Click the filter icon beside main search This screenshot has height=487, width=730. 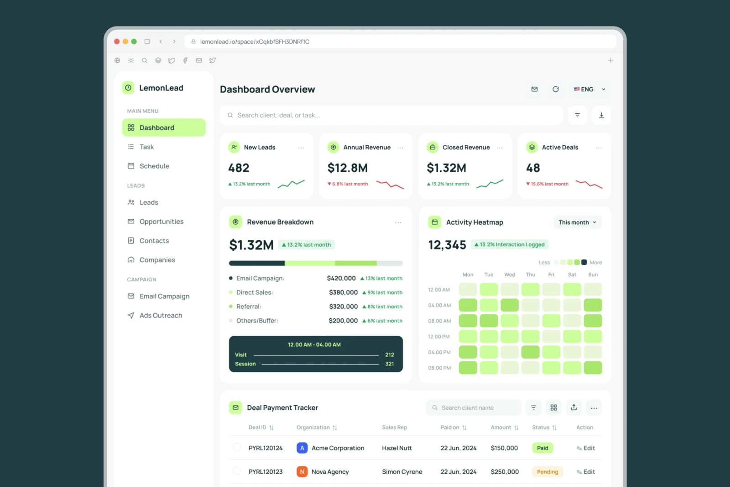[x=577, y=115]
